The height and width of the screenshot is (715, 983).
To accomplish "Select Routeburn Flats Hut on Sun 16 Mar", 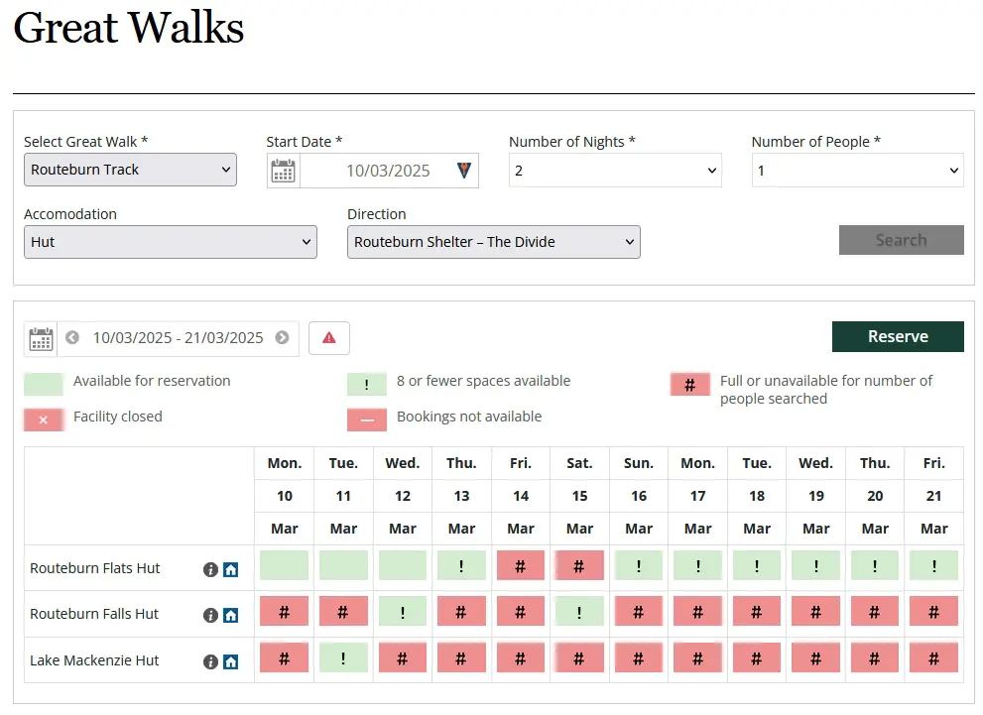I will [639, 566].
